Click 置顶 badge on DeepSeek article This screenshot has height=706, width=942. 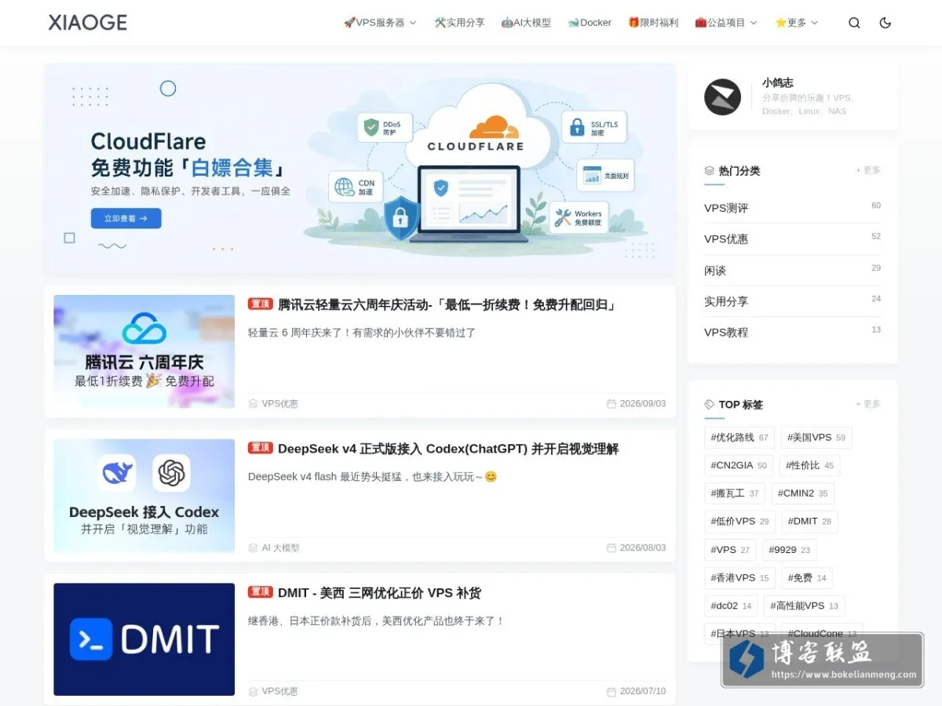[x=261, y=448]
